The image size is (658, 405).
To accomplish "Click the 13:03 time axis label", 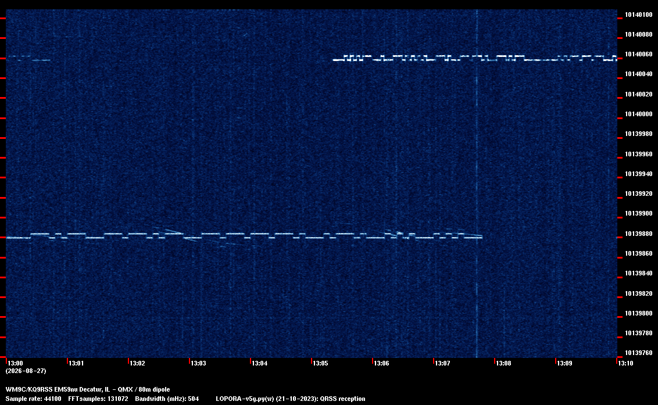I will (198, 363).
